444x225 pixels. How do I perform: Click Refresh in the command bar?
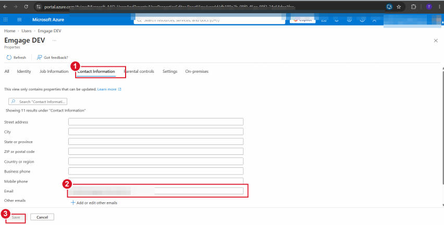pyautogui.click(x=16, y=57)
